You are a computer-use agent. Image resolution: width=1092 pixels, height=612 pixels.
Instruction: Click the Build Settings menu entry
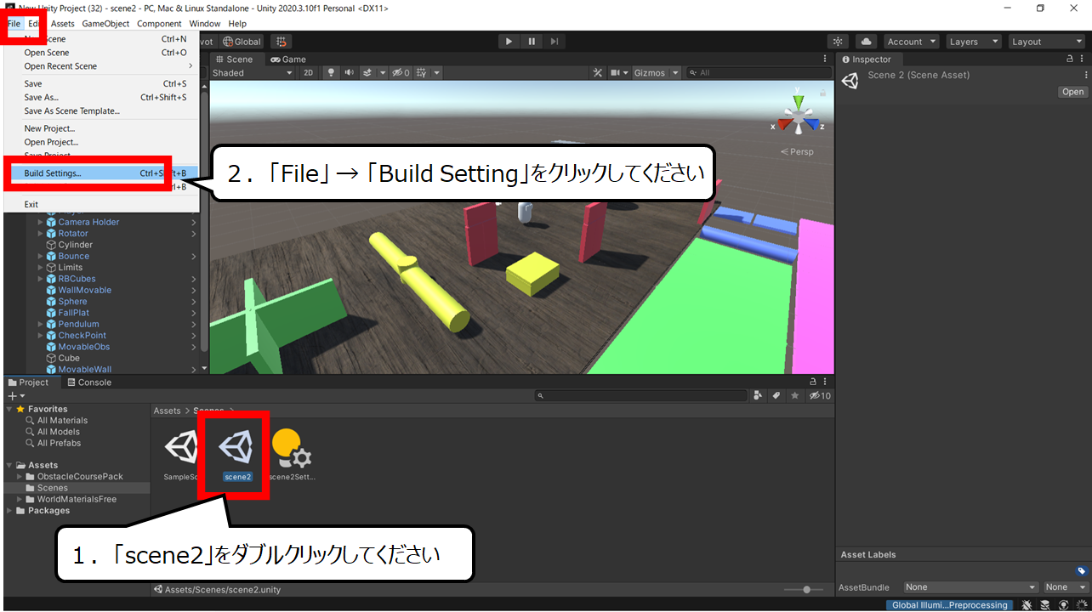(101, 173)
